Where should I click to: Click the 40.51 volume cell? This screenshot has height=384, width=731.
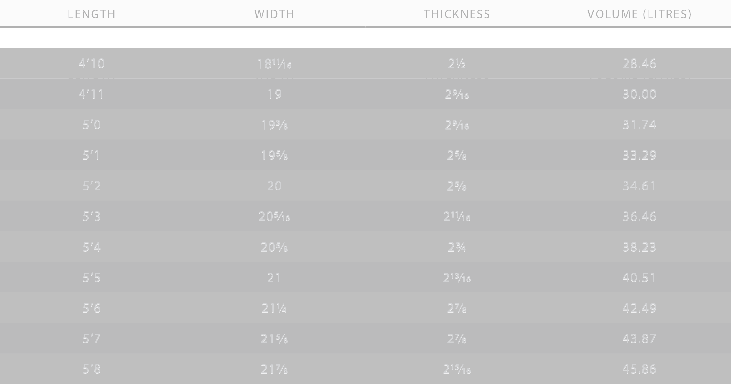click(x=640, y=278)
